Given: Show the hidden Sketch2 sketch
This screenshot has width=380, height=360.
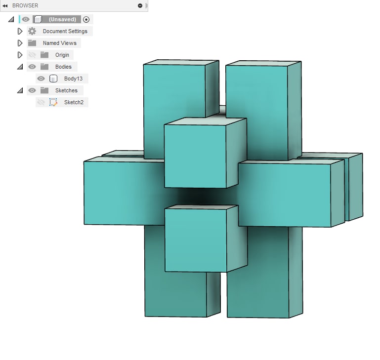Looking at the screenshot, I should click(x=41, y=103).
